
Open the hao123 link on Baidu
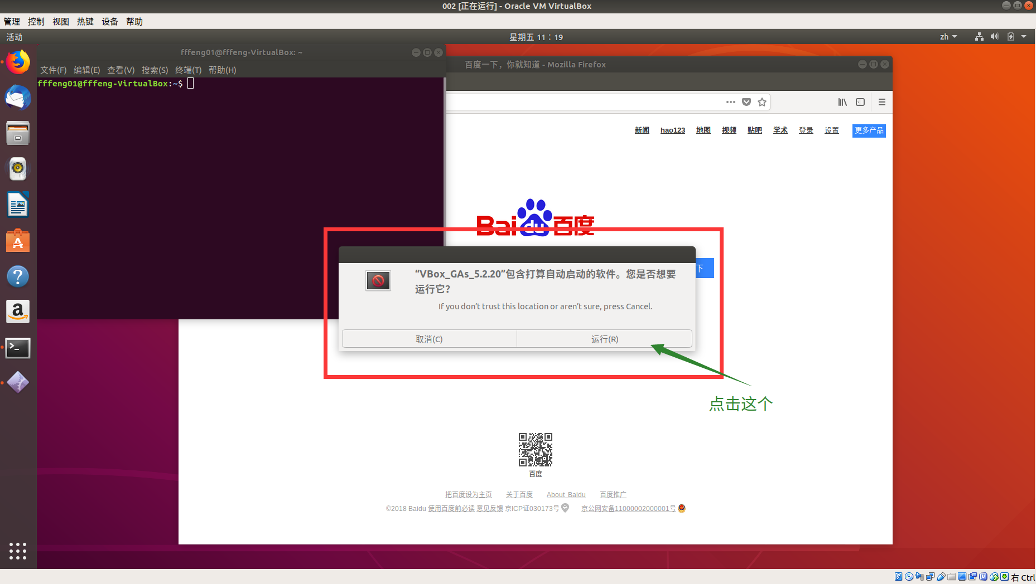pos(672,130)
